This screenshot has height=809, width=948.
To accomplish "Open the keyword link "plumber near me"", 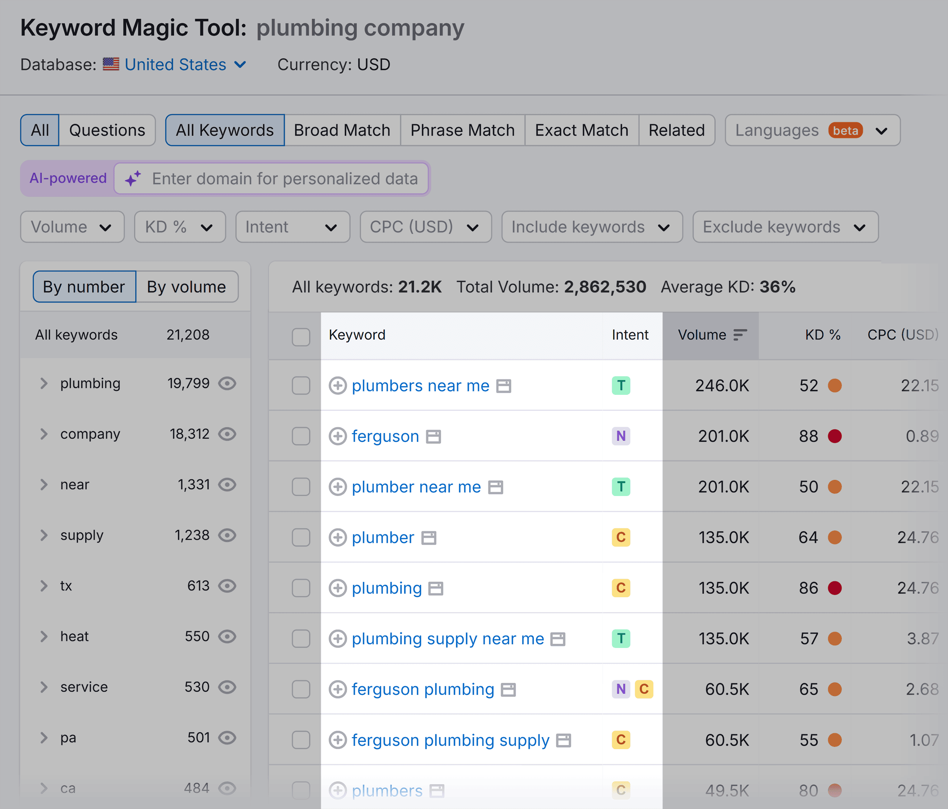I will (416, 487).
